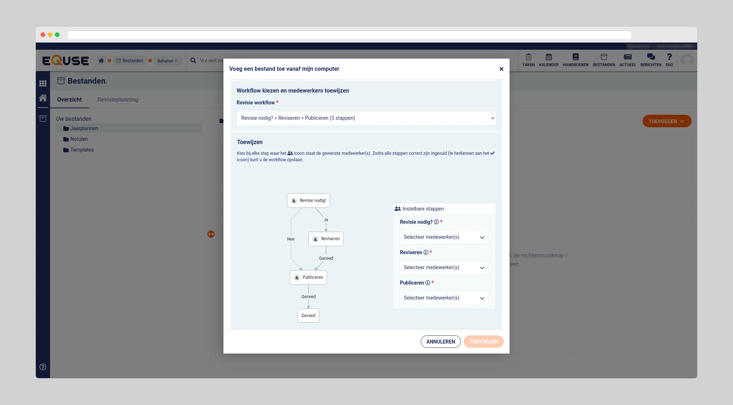Close the dialog with the X
The height and width of the screenshot is (405, 733).
point(501,69)
